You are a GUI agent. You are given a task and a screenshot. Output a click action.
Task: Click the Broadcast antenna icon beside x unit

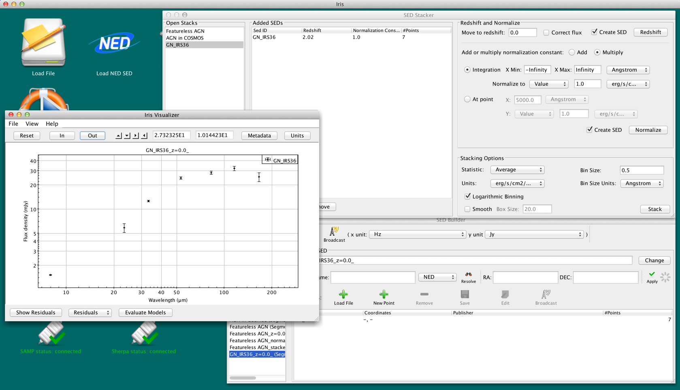click(x=334, y=232)
